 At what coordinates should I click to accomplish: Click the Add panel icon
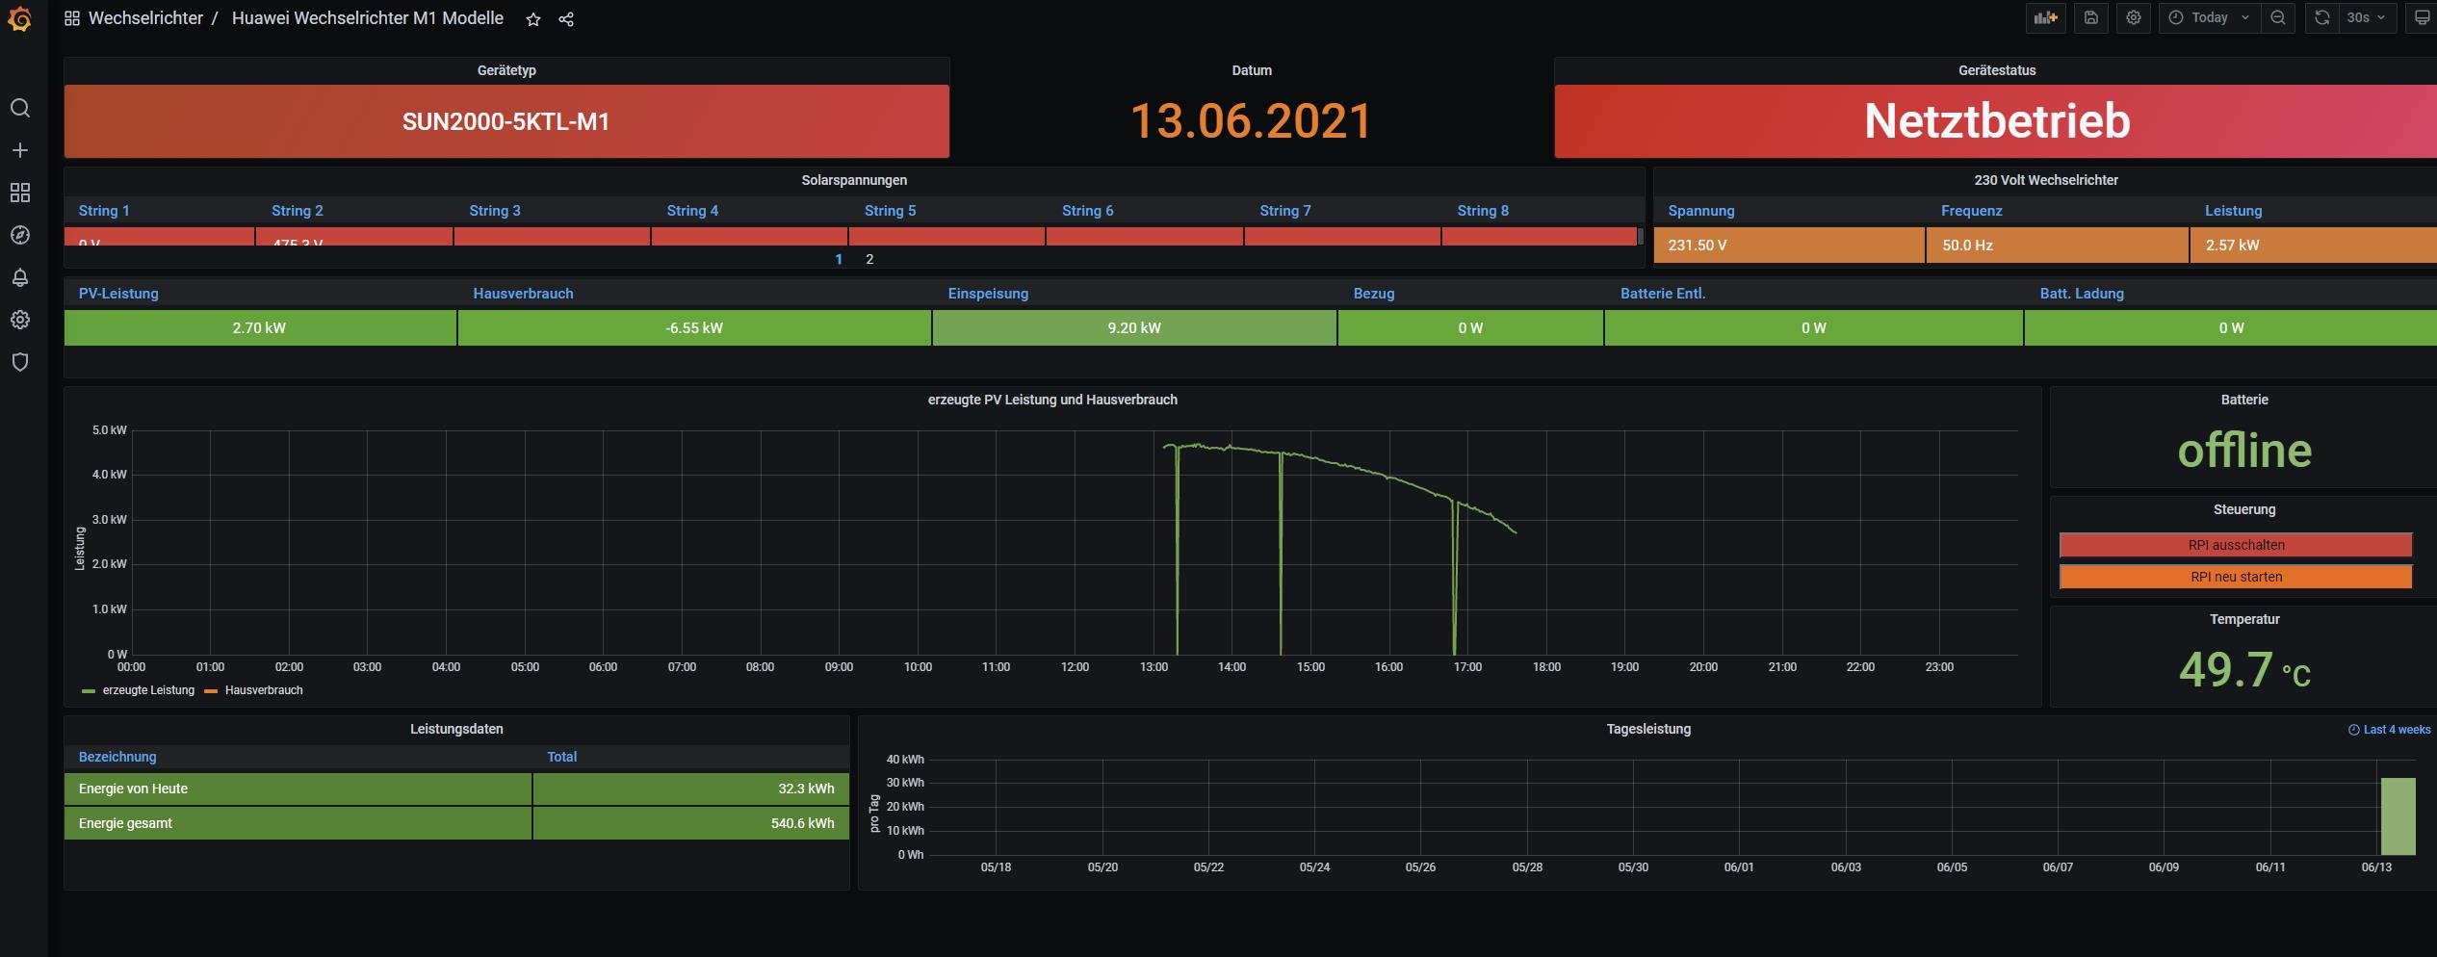tap(2044, 17)
